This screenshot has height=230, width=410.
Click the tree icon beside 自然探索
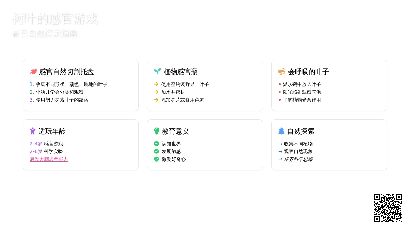click(282, 131)
